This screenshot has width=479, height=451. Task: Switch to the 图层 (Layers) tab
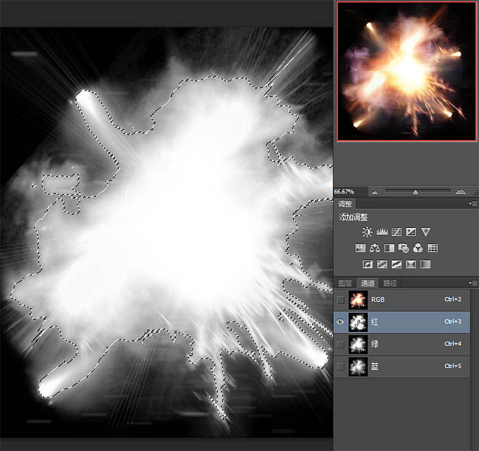click(x=346, y=283)
